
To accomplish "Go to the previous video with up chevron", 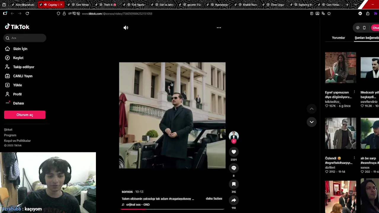I will tap(311, 109).
